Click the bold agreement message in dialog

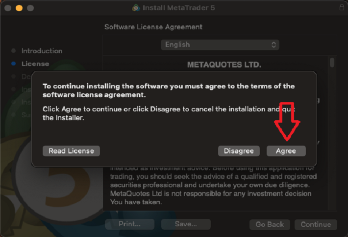point(169,90)
